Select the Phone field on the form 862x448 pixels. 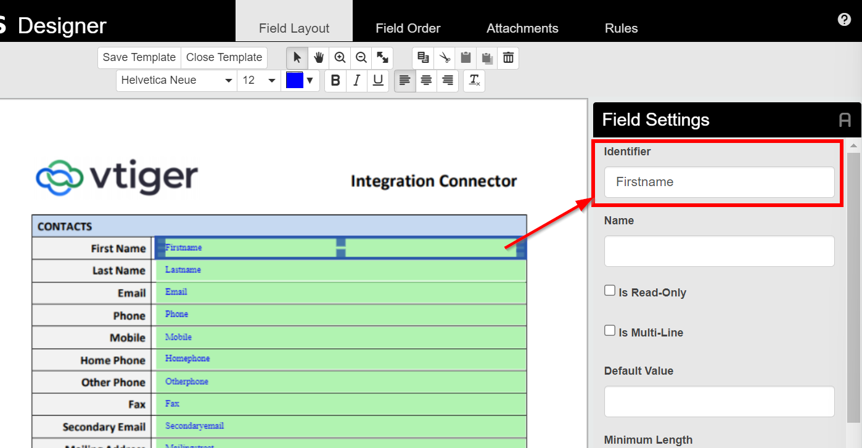point(341,315)
